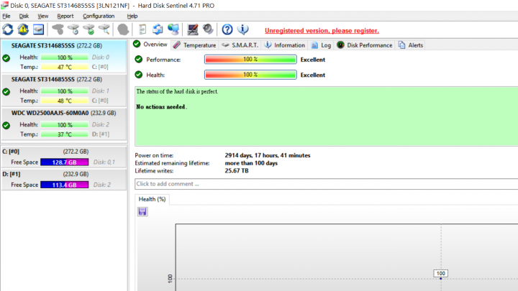Click the Performance 100 % gradient bar
The image size is (518, 291).
250,60
